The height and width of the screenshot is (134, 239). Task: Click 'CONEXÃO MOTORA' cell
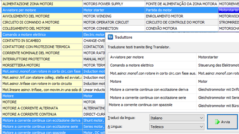[181, 28]
